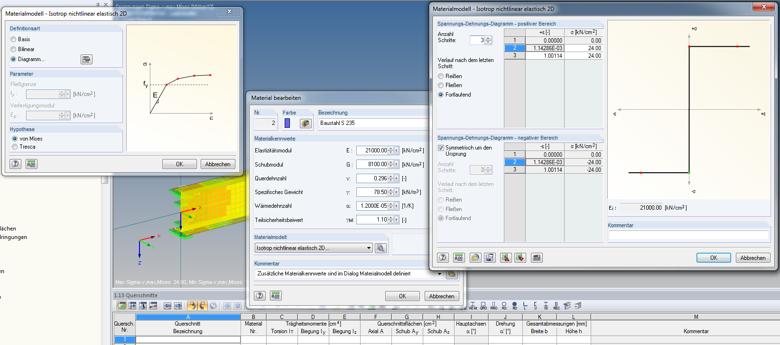
Task: Click the blue Farbe color swatch
Action: [x=287, y=123]
